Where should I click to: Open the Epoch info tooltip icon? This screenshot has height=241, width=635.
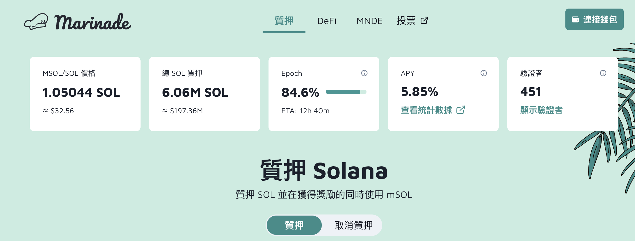point(364,73)
